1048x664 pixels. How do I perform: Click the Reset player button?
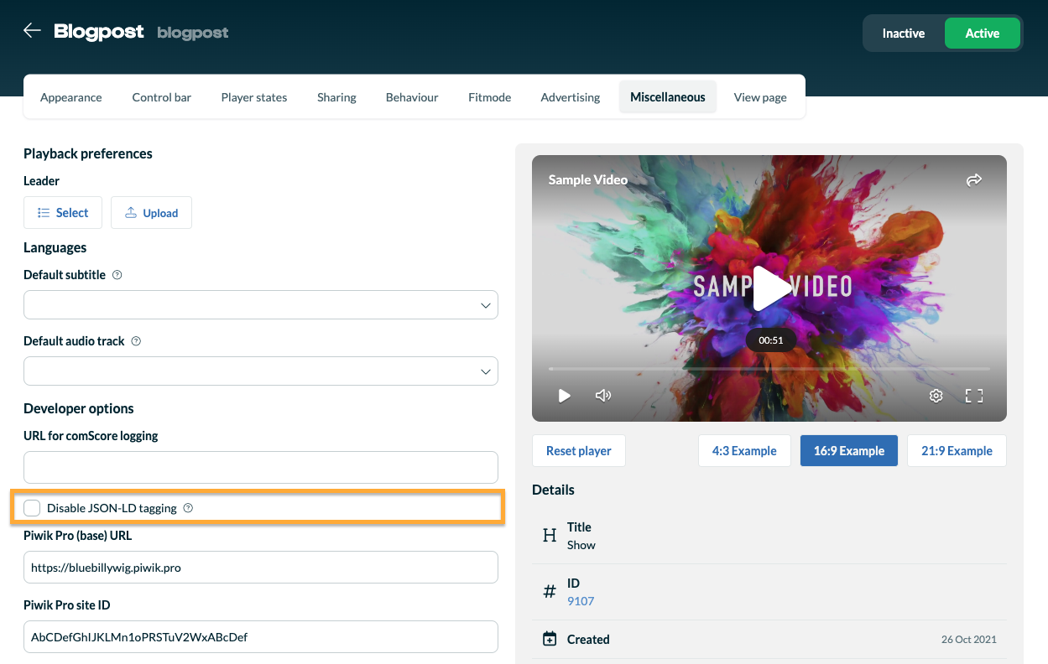click(x=578, y=451)
